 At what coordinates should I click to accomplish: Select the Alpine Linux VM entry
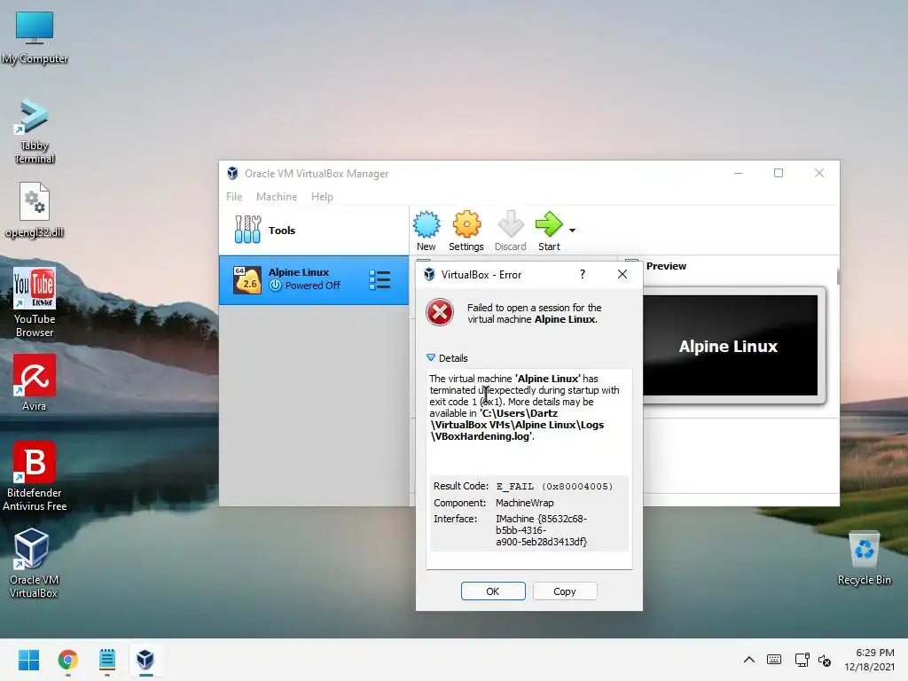pyautogui.click(x=314, y=279)
